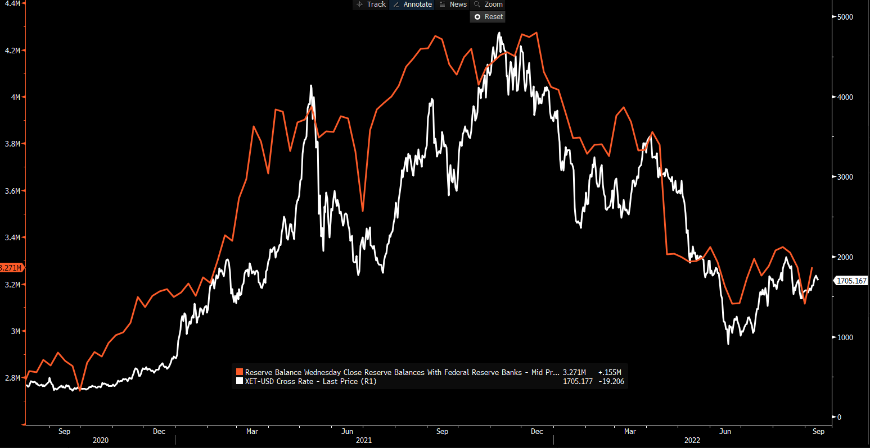Click the 4.2M left axis label
This screenshot has width=870, height=448.
pos(12,51)
